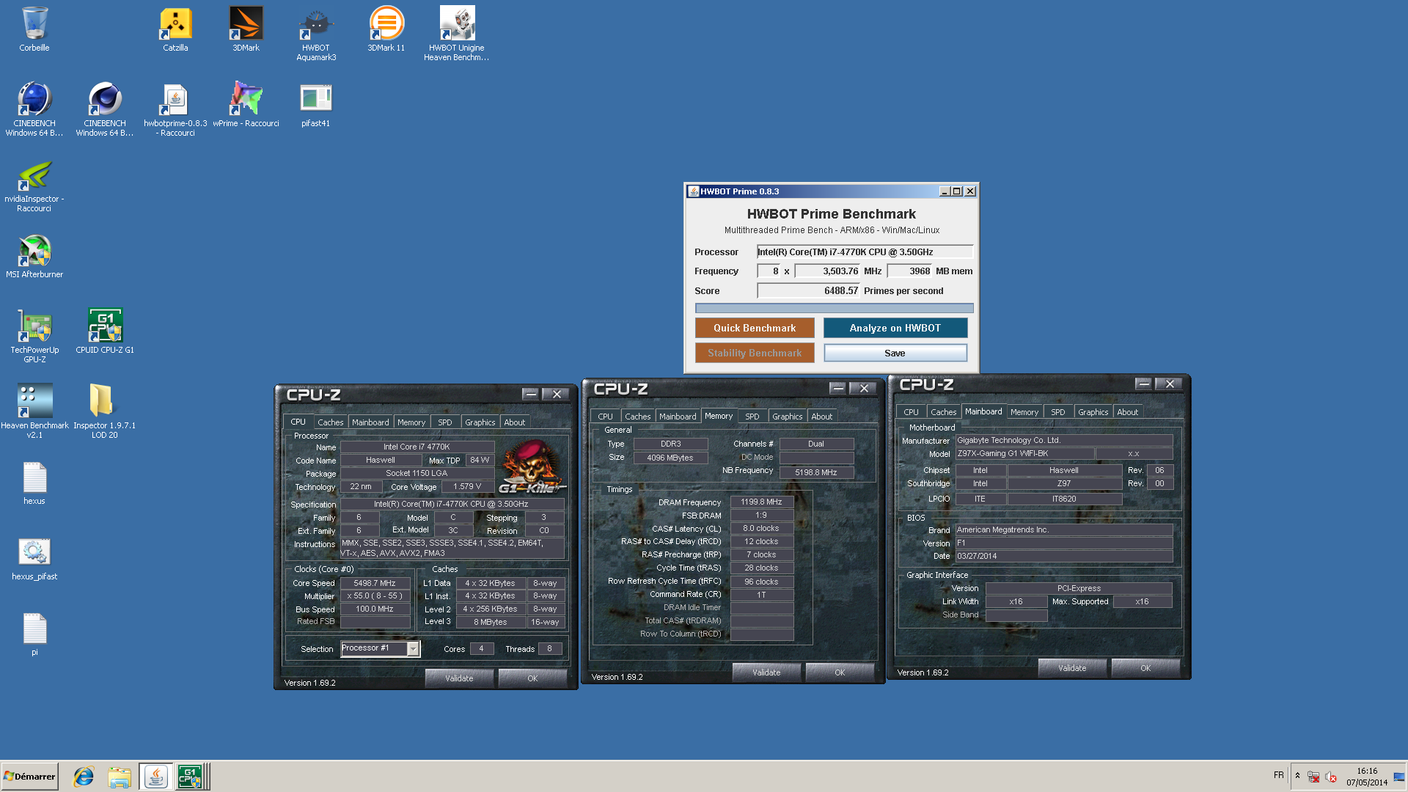Click the Stability Benchmark button
Screen dimensions: 1408x792
755,353
